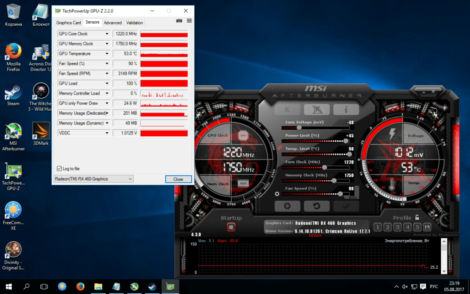
Task: Select the 3DMark desktop icon
Action: 41,134
